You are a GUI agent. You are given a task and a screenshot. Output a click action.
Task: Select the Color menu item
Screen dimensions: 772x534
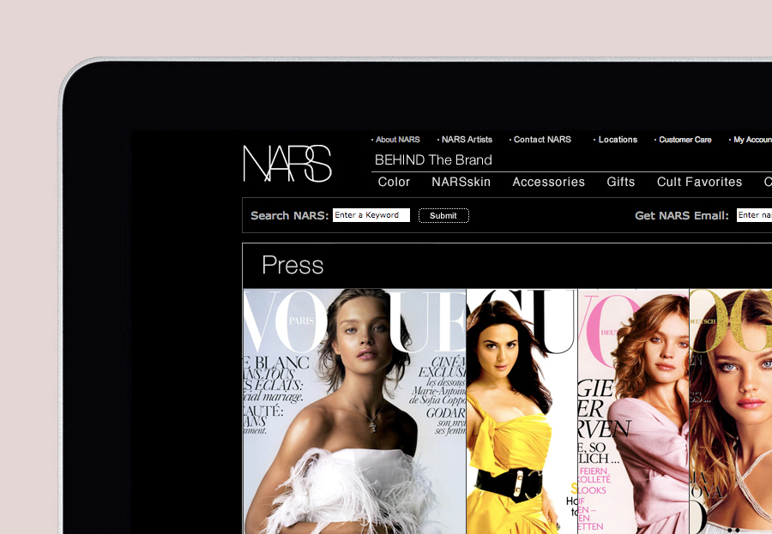click(394, 182)
